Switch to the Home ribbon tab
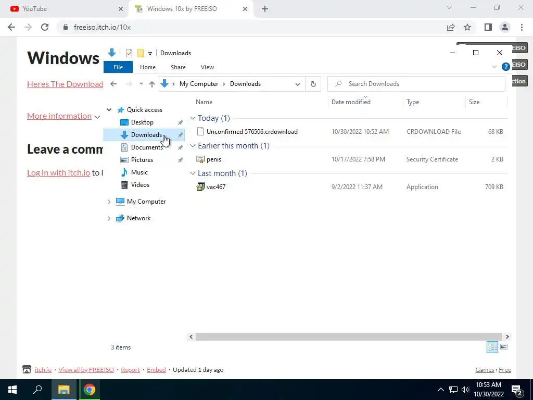The width and height of the screenshot is (533, 400). point(147,67)
